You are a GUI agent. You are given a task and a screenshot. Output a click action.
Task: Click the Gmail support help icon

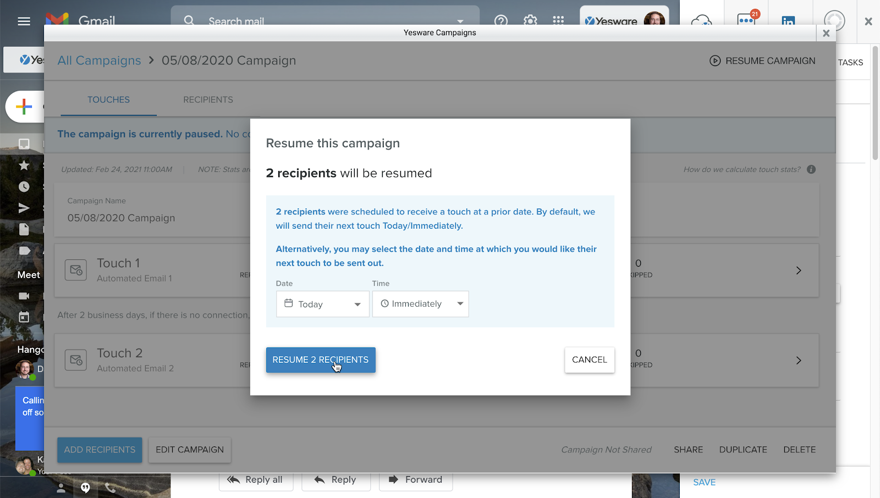(x=501, y=21)
